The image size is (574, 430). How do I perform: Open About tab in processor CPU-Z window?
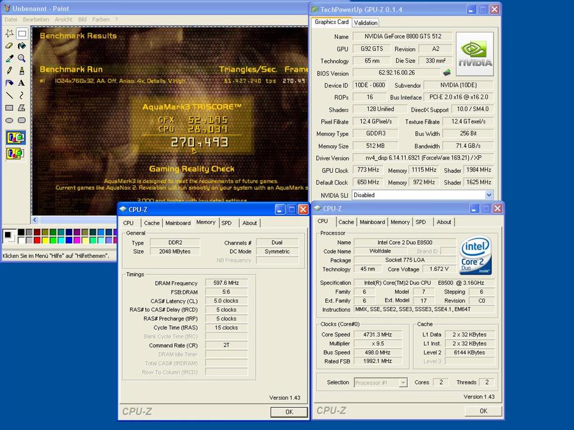[444, 222]
